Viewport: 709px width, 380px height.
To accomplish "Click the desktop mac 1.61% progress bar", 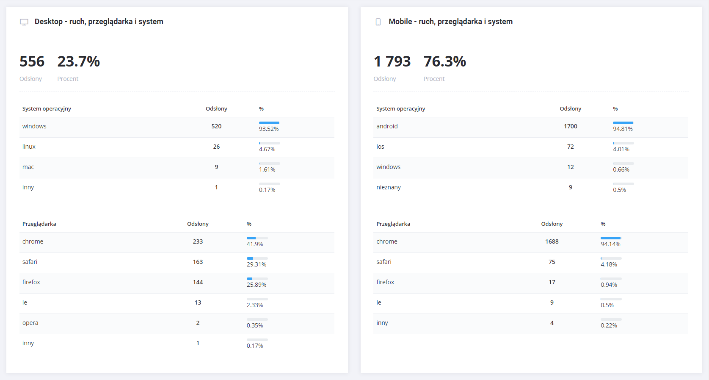I will (270, 164).
